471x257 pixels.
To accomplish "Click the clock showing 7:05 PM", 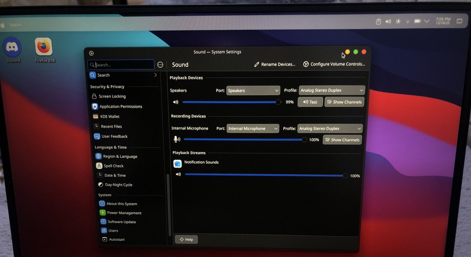I will pos(443,21).
